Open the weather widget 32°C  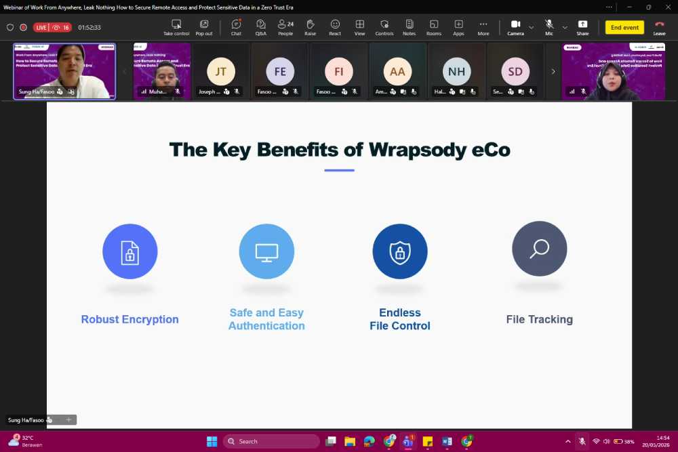pos(26,441)
